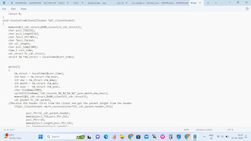Click the line 'pscl_Ptr+=16;'
Screen dimensions: 251x141
tap(35, 120)
